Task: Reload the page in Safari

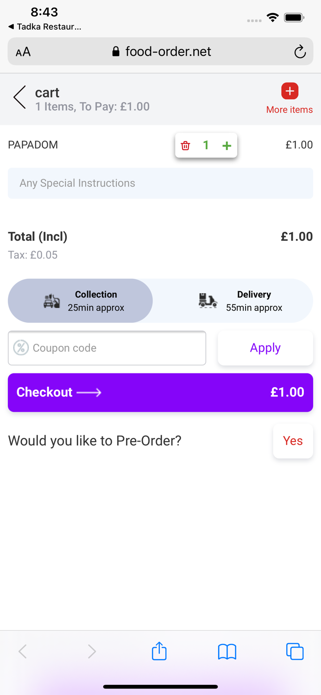Action: (x=300, y=51)
